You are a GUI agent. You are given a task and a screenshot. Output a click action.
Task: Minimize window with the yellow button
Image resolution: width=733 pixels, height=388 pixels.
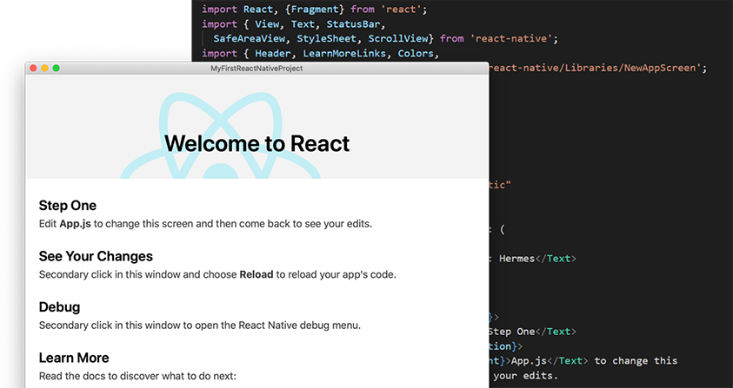pyautogui.click(x=44, y=68)
